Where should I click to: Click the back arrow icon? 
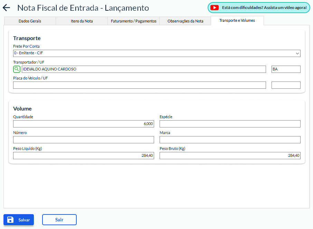coord(7,8)
